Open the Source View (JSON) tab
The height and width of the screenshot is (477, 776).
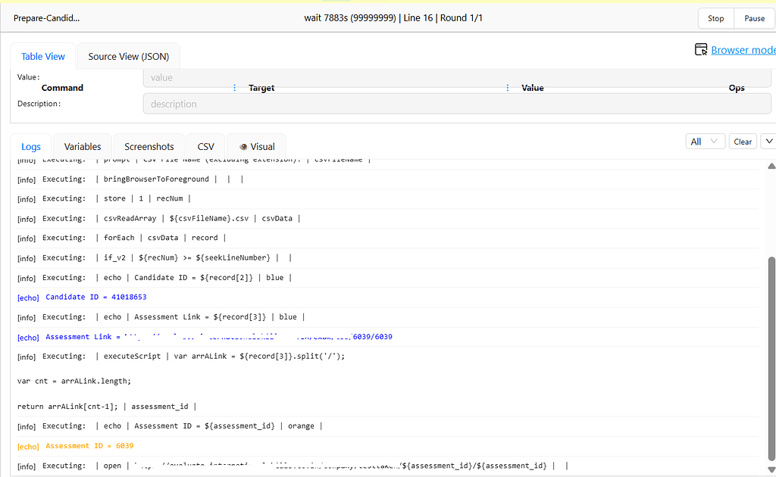(x=128, y=57)
